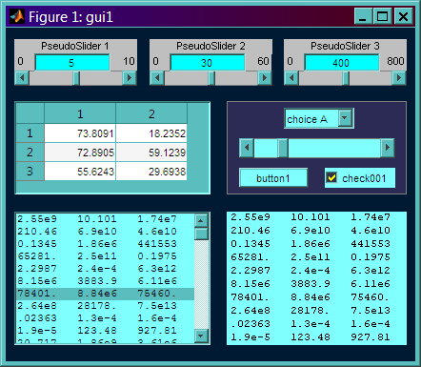Click left arrow of PseudoSlider 3

pos(291,78)
